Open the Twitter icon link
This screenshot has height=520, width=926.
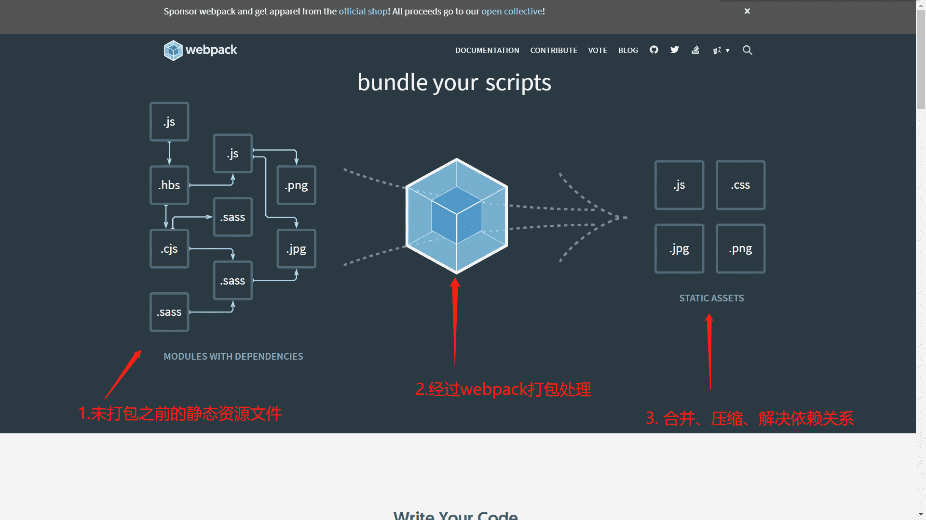[x=675, y=50]
